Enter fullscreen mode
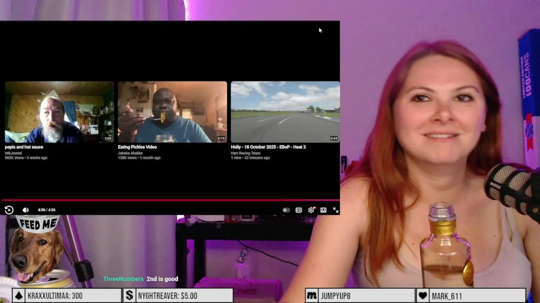540x303 pixels. [336, 210]
